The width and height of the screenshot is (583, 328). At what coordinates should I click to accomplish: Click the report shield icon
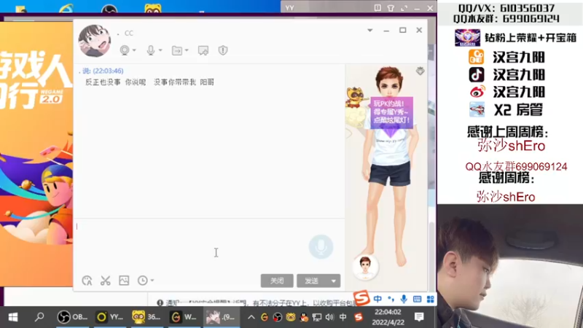pos(223,50)
